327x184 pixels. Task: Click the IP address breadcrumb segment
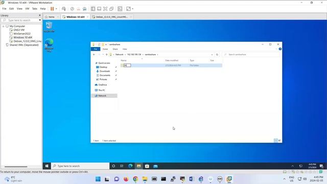(x=134, y=55)
